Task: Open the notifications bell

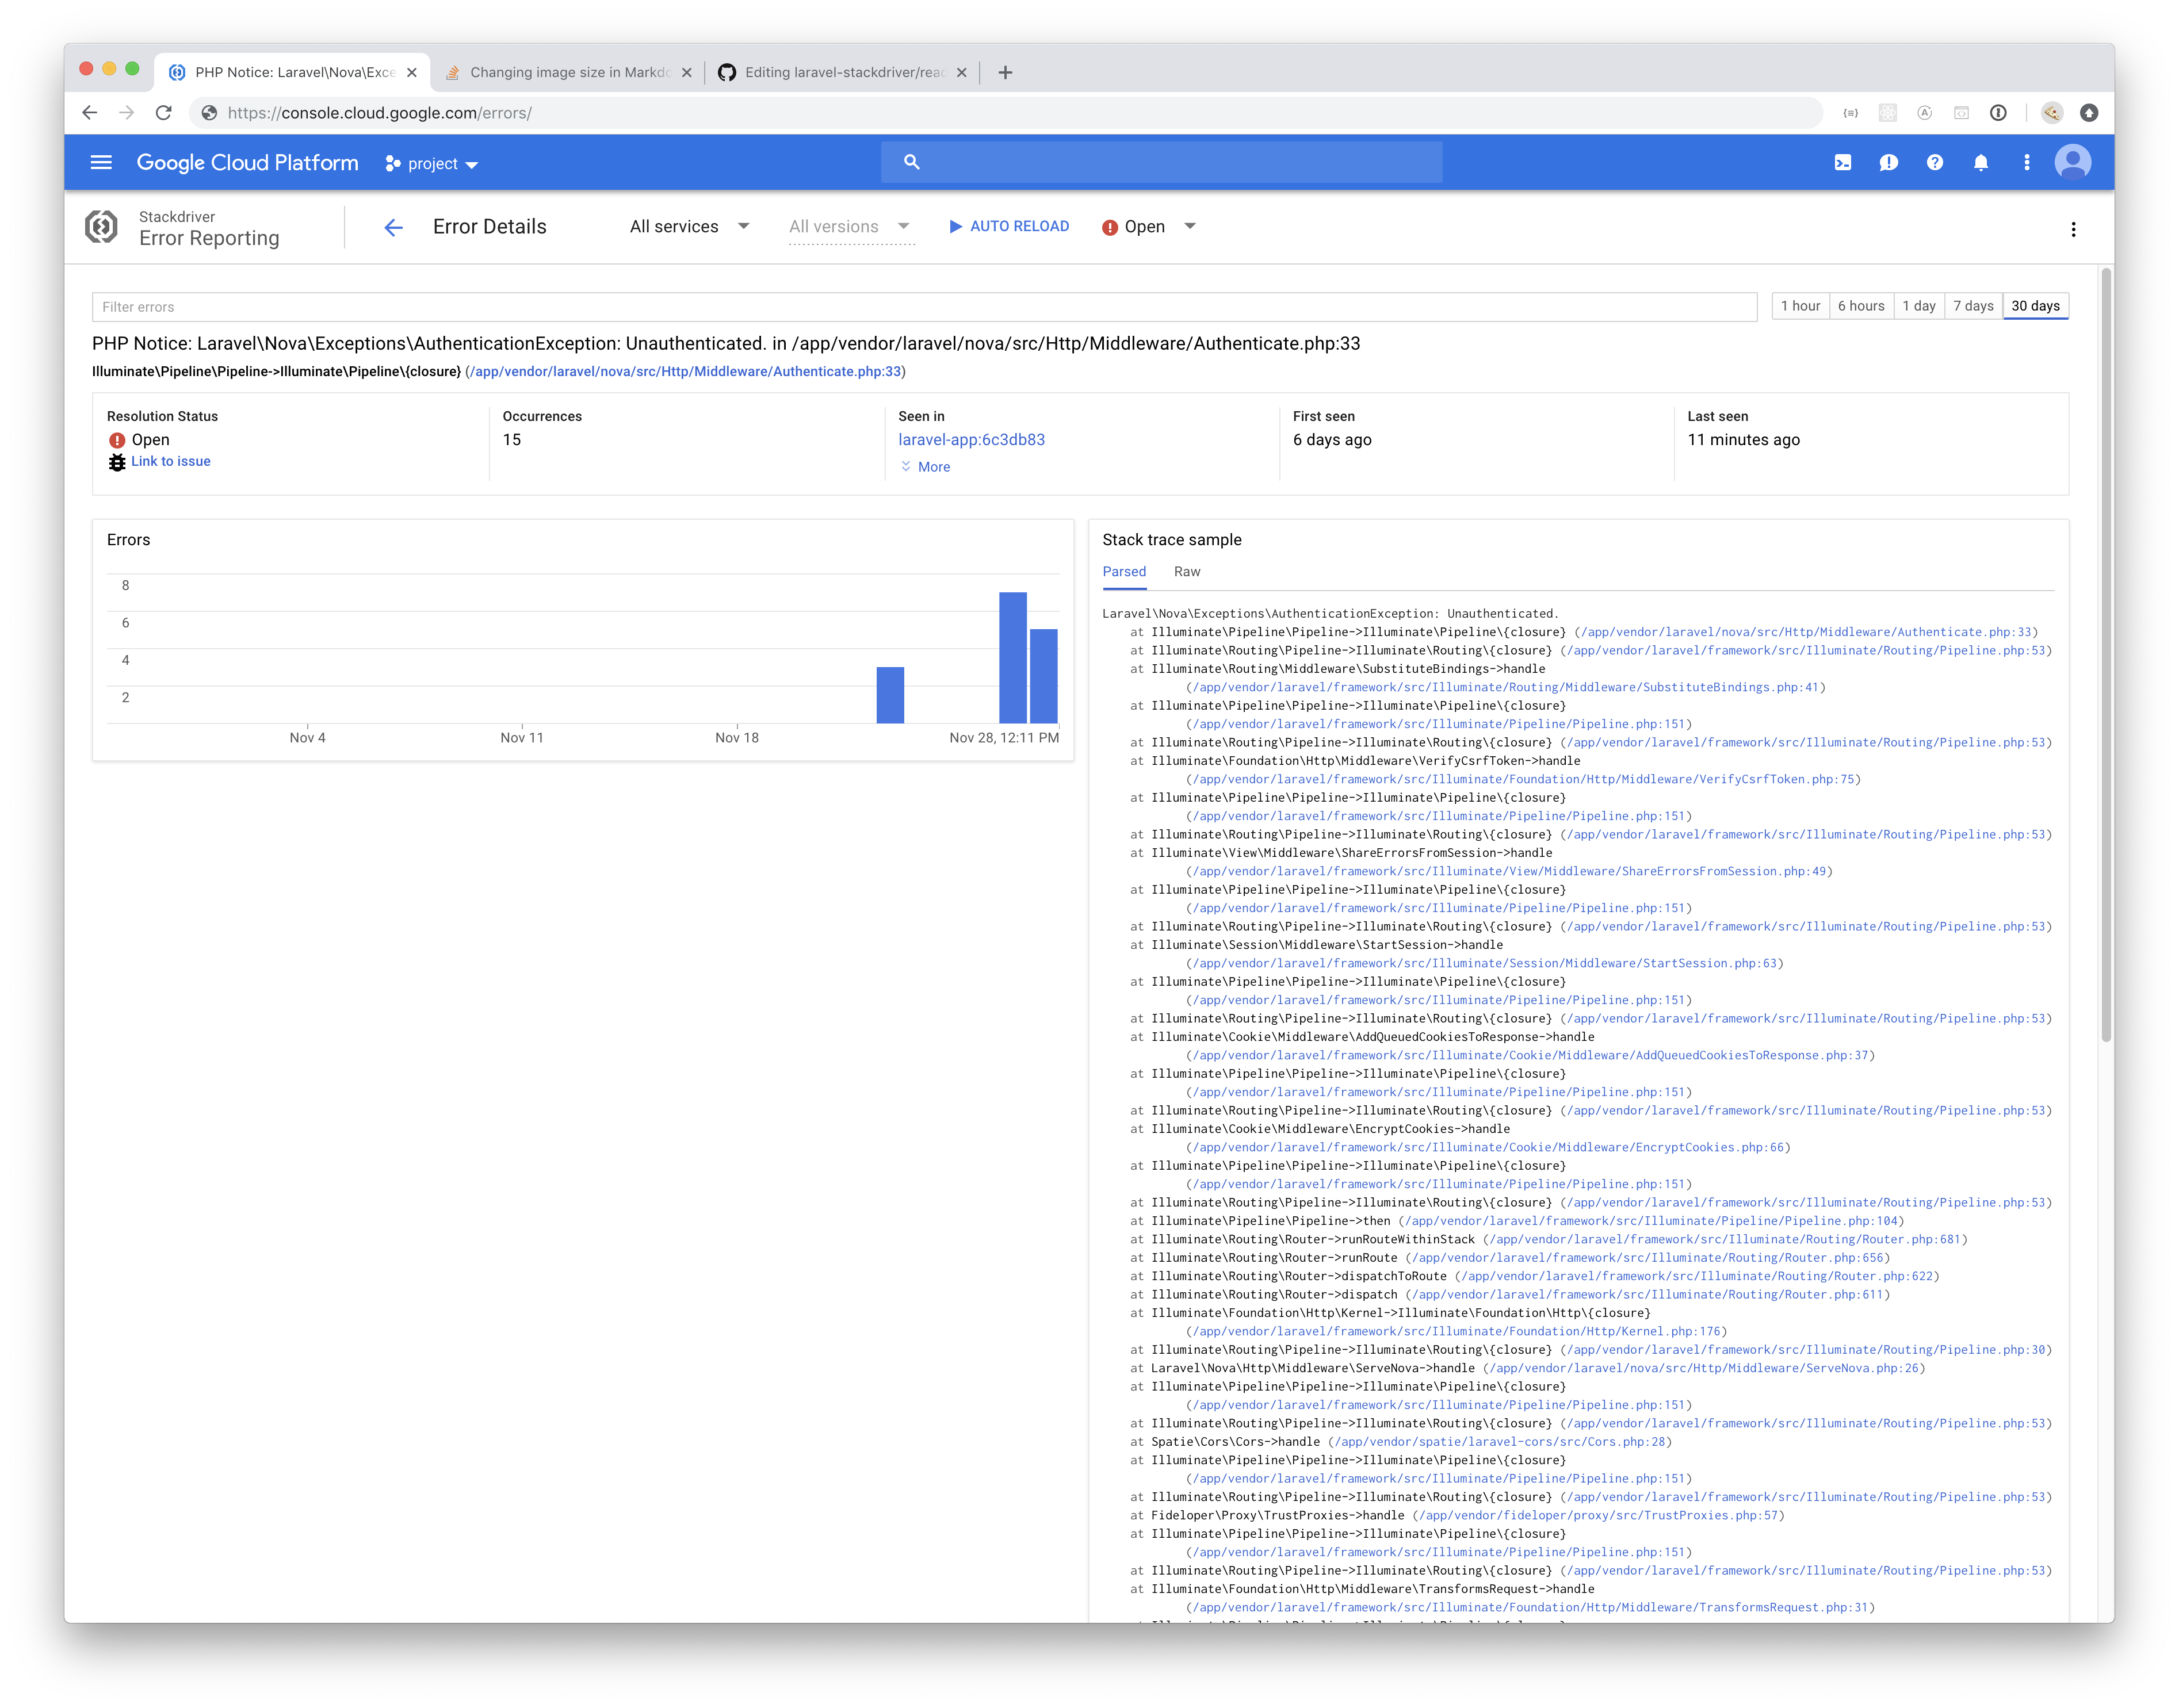Action: click(1980, 163)
